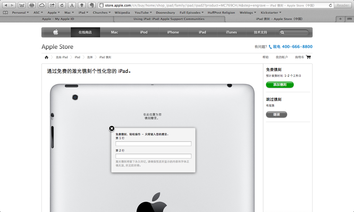The height and width of the screenshot is (212, 354).
Task: Click the magnifier icon in the site search
Action: 282,32
